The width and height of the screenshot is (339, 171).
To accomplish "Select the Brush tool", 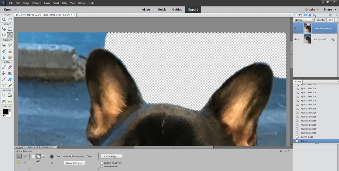I will pos(4,67).
